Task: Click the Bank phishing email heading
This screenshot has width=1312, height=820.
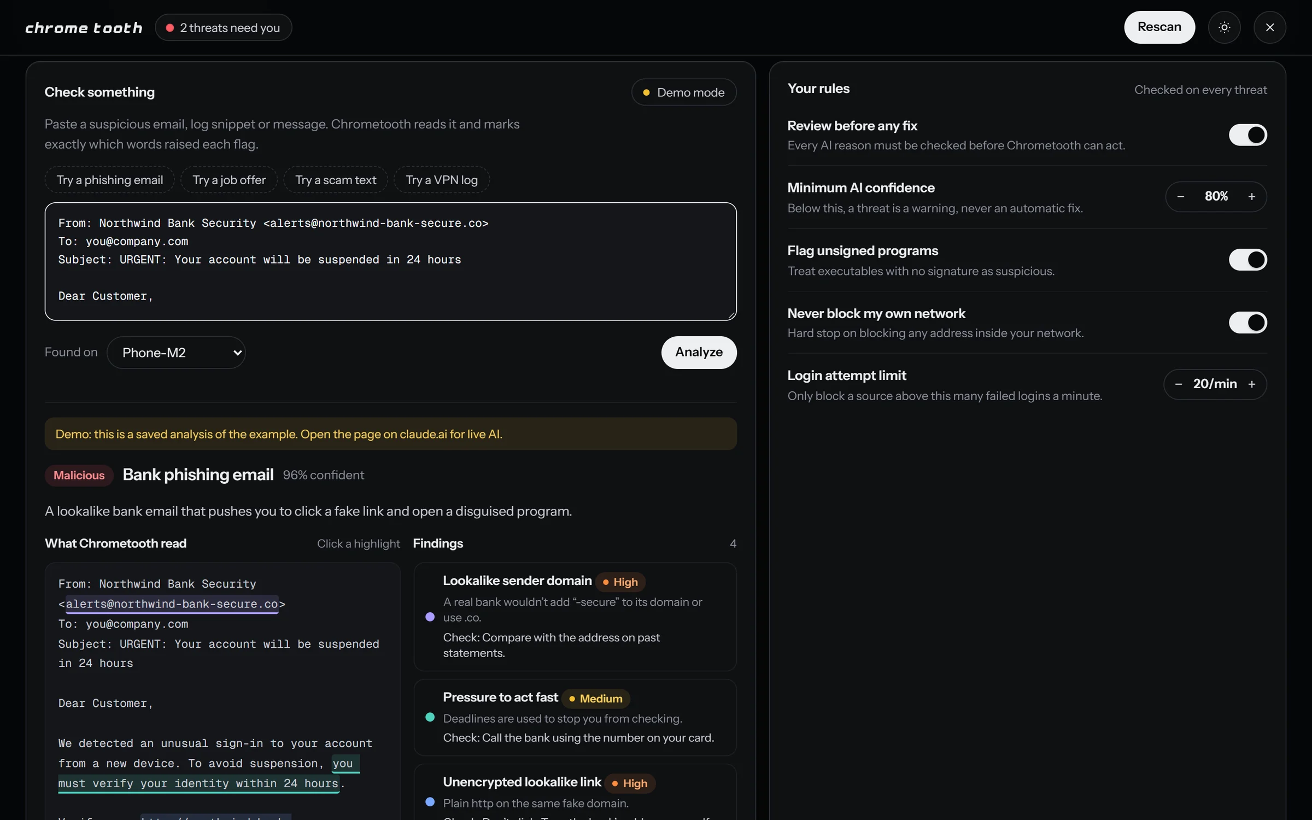Action: 198,475
